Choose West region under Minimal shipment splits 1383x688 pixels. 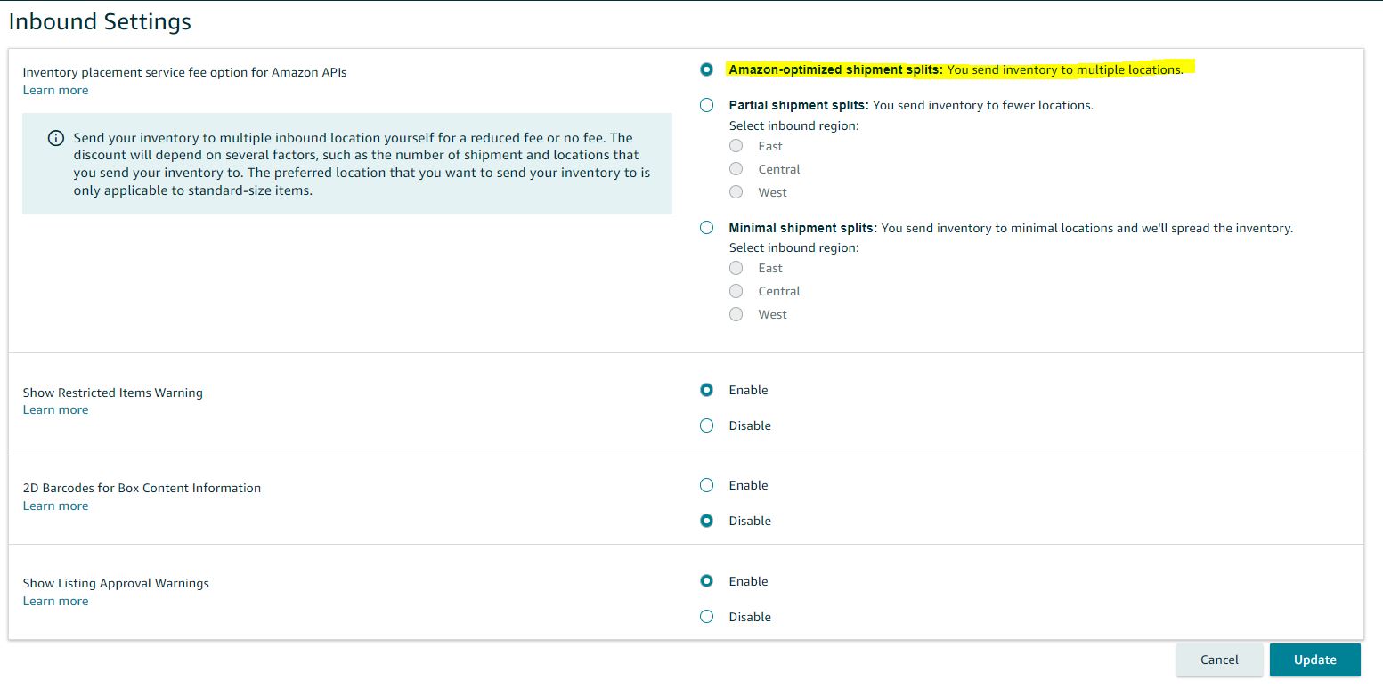pyautogui.click(x=736, y=314)
